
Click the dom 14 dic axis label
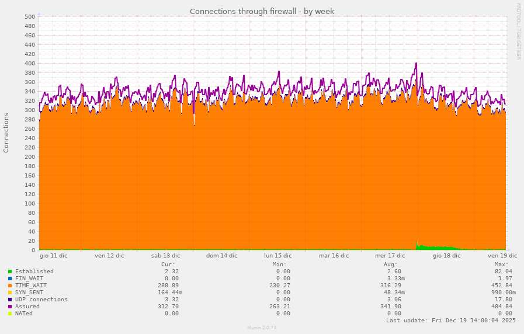click(221, 256)
